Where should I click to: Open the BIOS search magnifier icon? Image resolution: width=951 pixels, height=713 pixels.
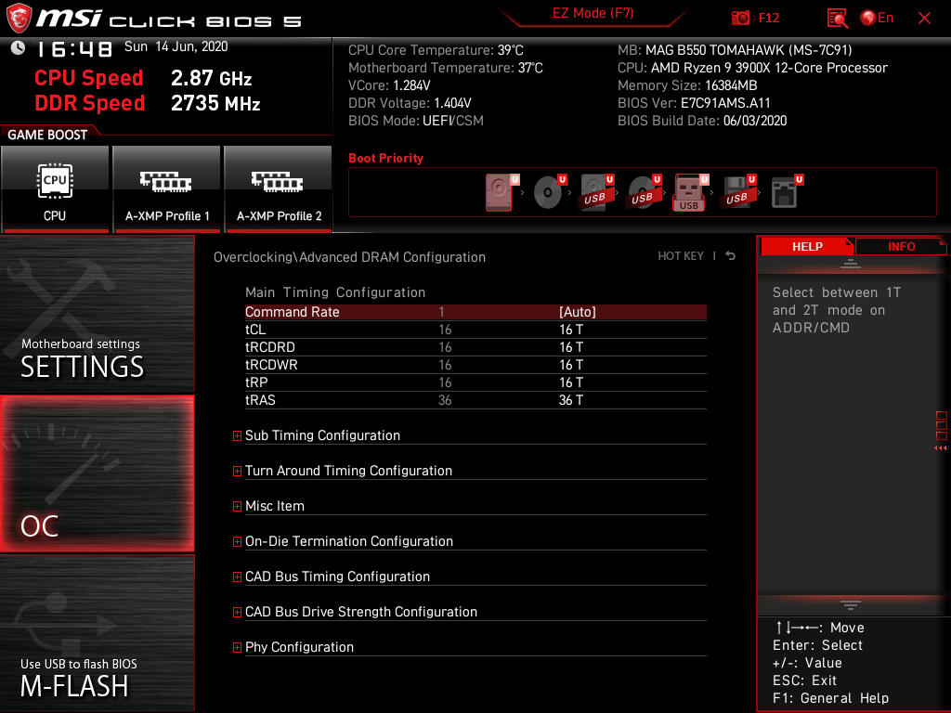click(x=837, y=19)
